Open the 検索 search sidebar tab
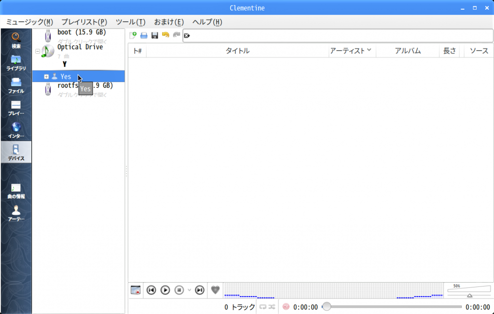The width and height of the screenshot is (494, 314). tap(16, 41)
